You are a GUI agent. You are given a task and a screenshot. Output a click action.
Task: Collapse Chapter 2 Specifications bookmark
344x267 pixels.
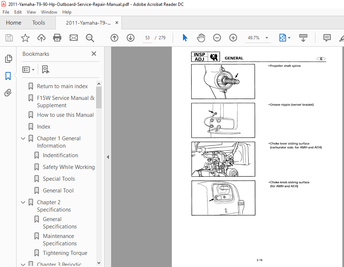tap(23, 202)
